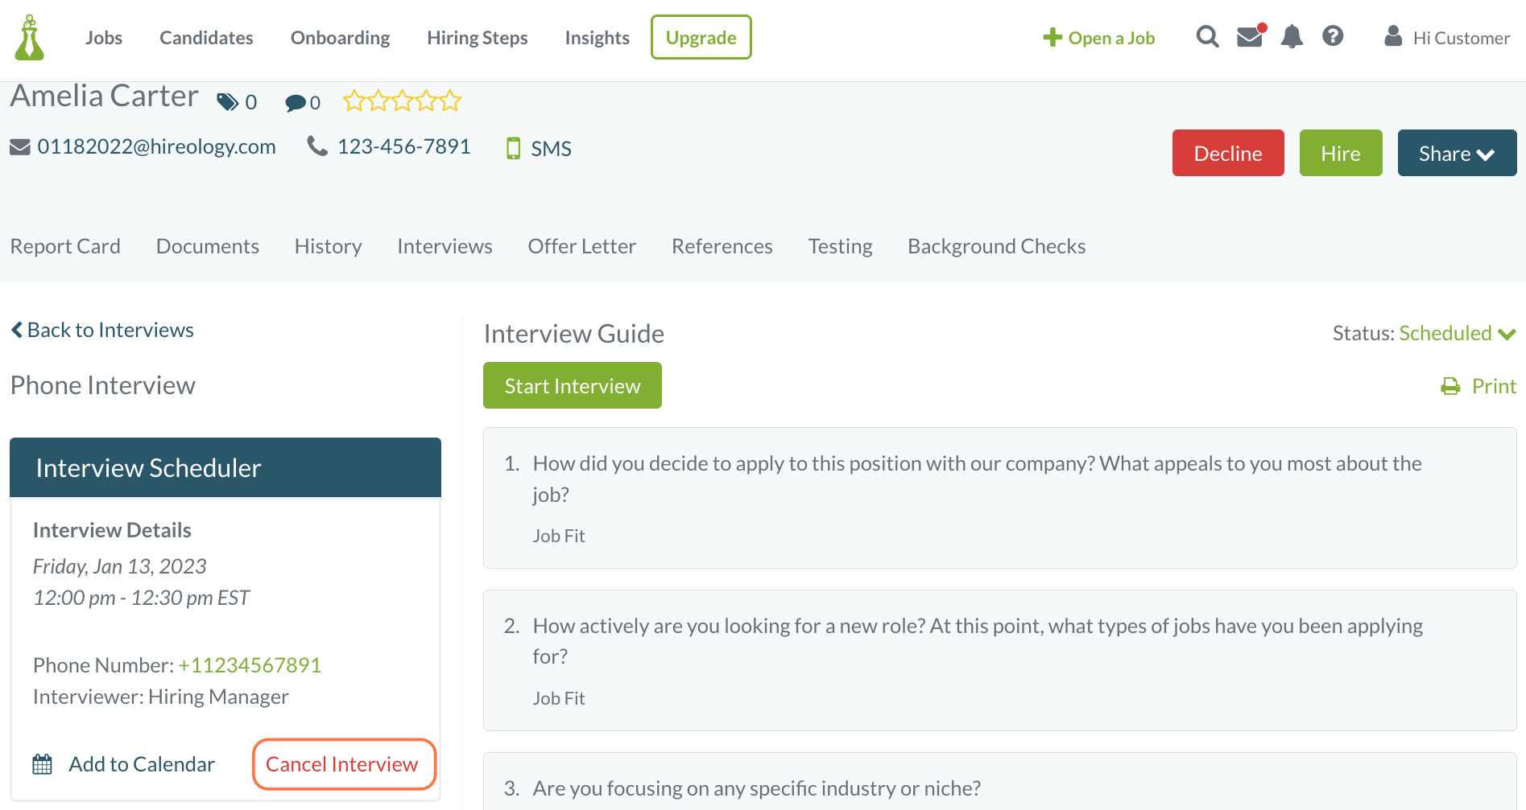Click the Friday, Jan 13, 2023 date text
Image resolution: width=1526 pixels, height=810 pixels.
point(120,566)
